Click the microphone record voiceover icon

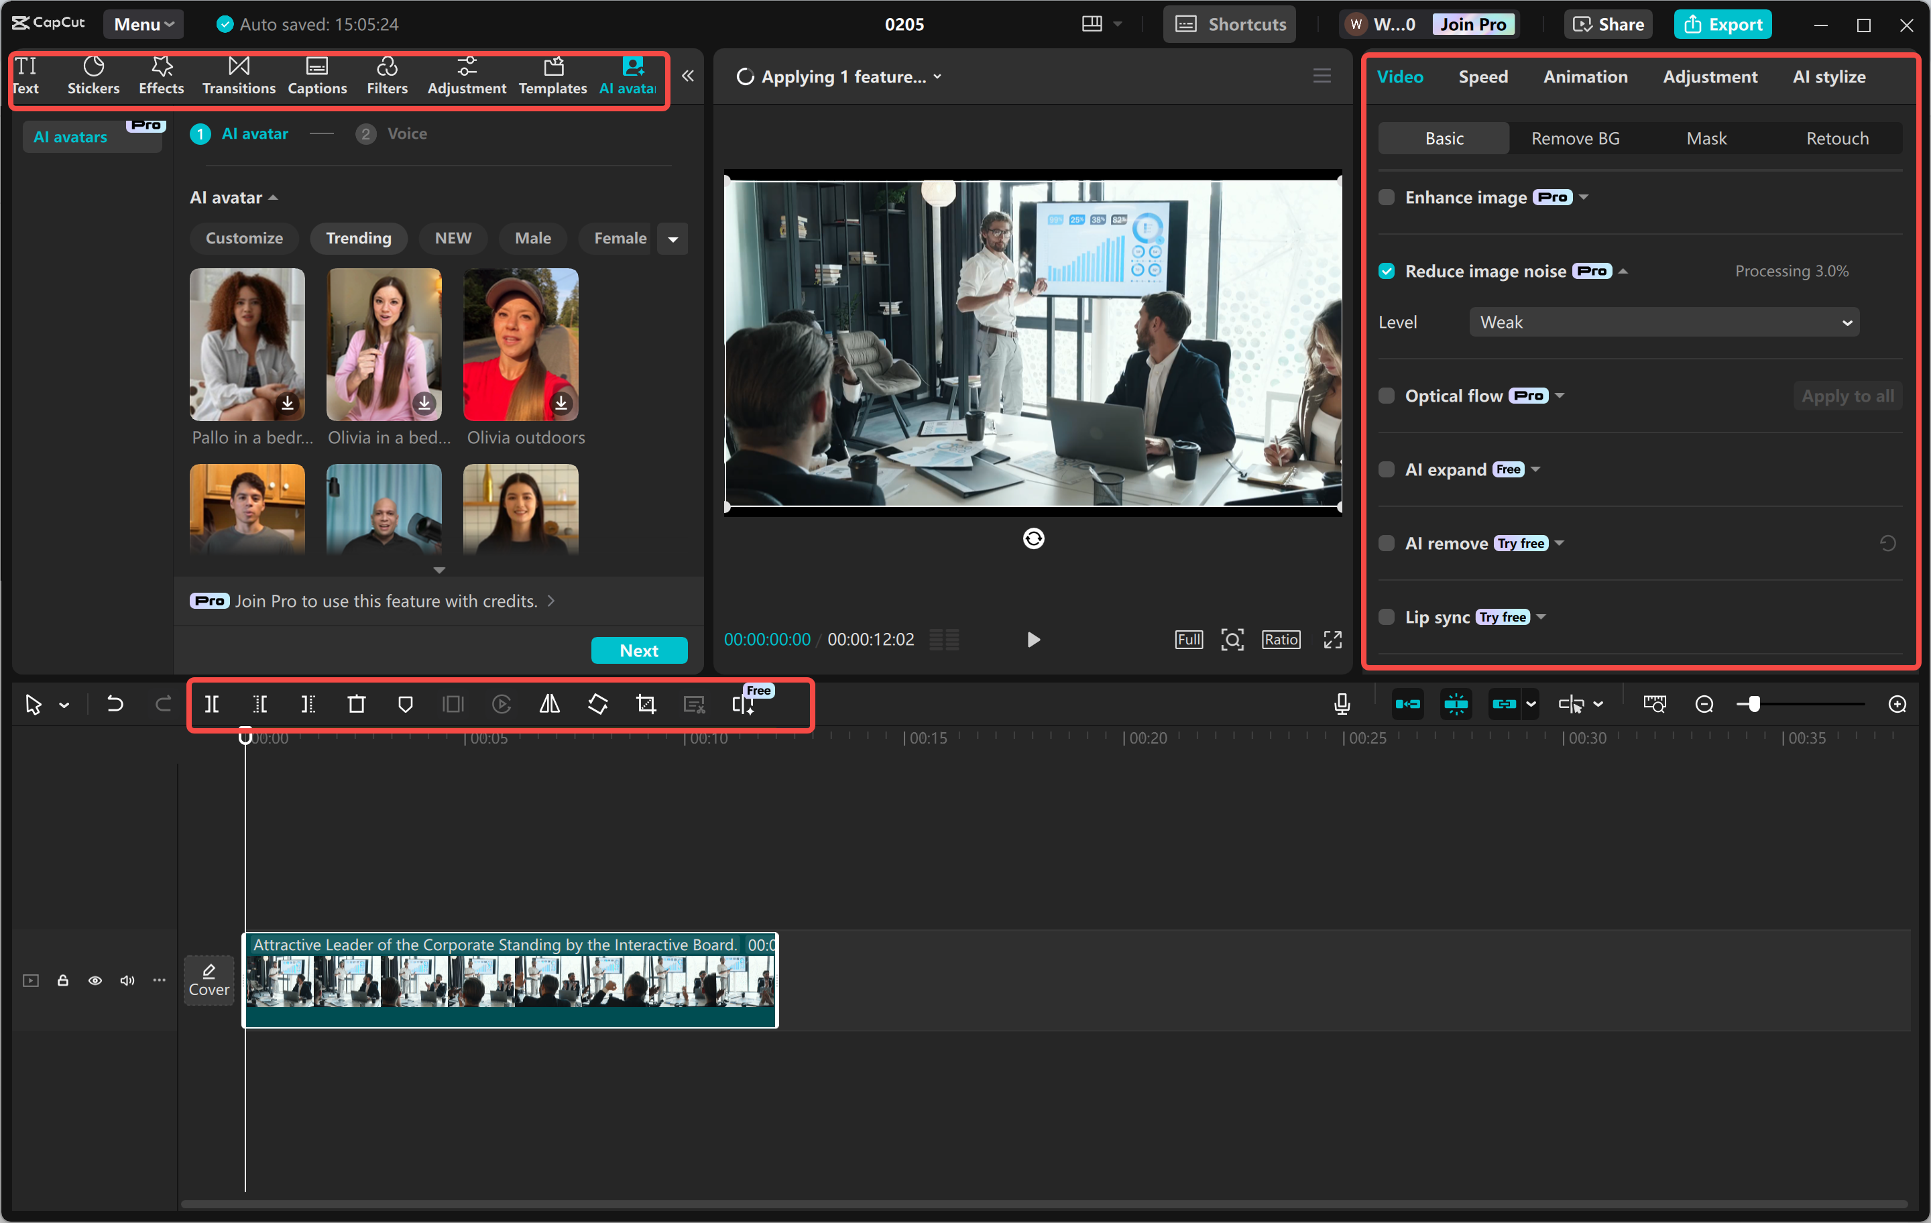coord(1342,704)
